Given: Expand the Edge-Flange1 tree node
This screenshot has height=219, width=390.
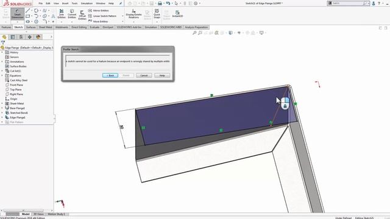Looking at the screenshot, I should coord(2,117).
